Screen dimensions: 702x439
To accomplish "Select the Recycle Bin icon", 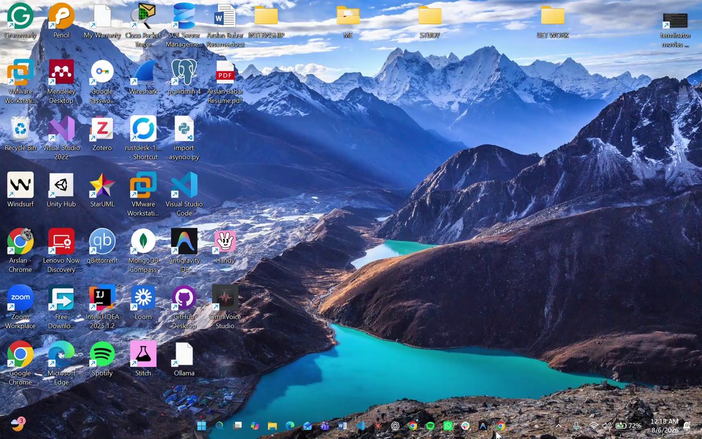I will point(20,129).
